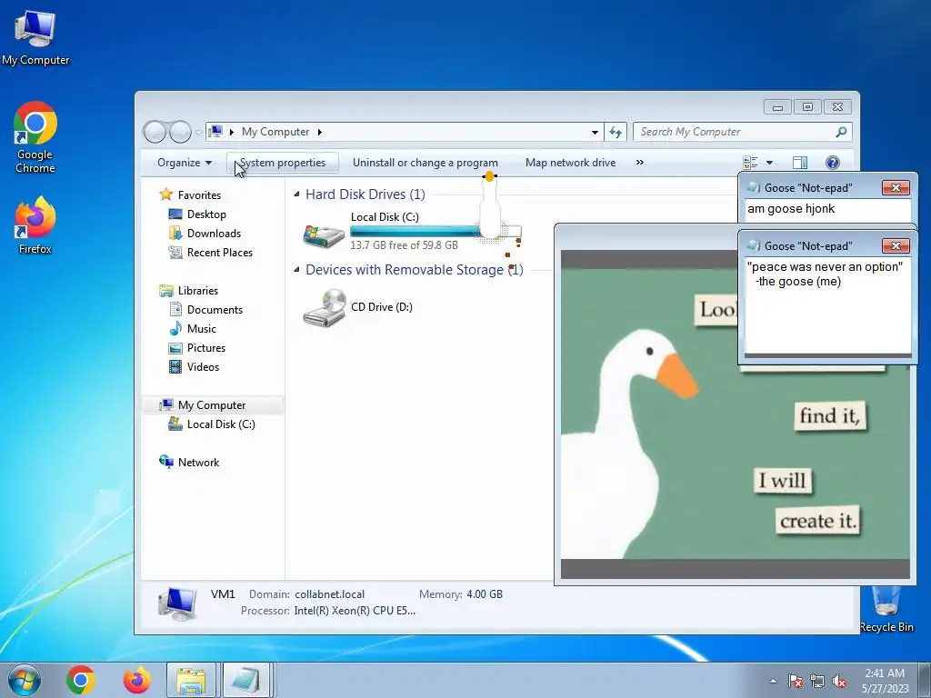Show more toolbar commands via chevron
Screen dimensions: 931x698
639,163
